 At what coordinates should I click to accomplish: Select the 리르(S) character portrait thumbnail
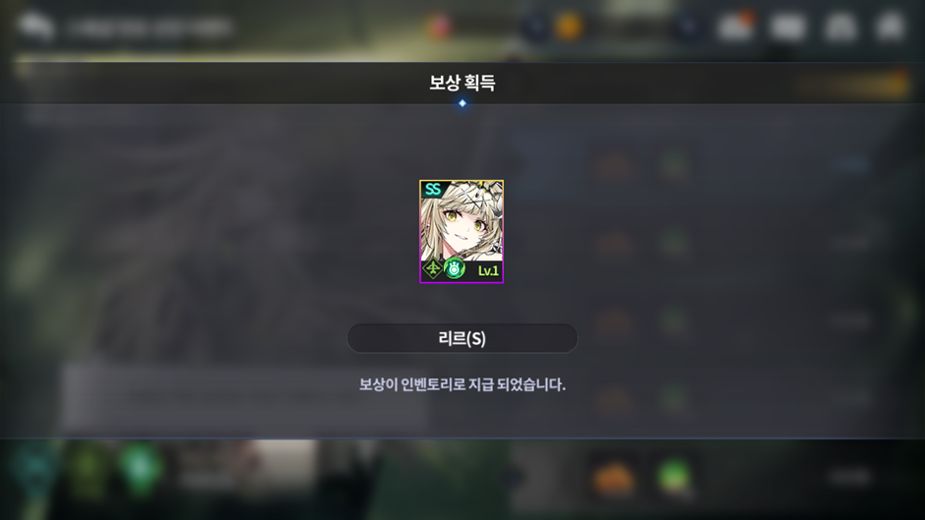[462, 232]
